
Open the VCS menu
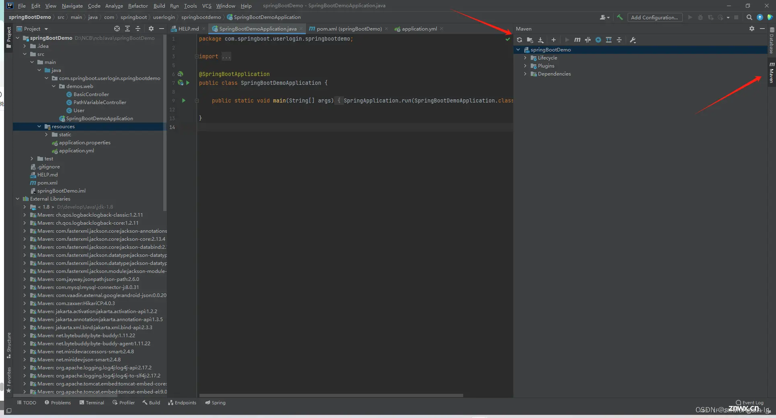[207, 6]
